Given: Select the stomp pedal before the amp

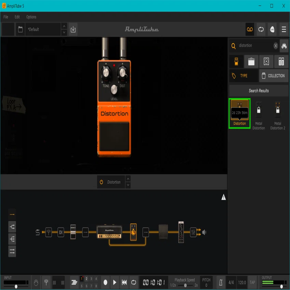Looking at the screenshot, I should (73, 232).
